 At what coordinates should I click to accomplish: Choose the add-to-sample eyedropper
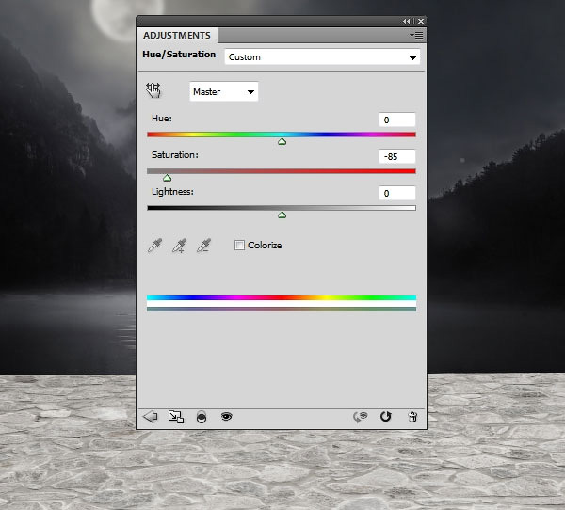[x=180, y=246]
